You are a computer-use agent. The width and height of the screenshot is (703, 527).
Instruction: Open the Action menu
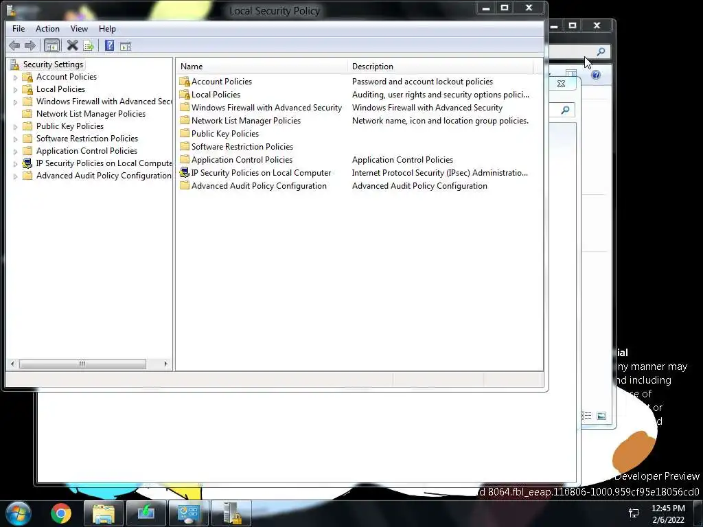47,29
